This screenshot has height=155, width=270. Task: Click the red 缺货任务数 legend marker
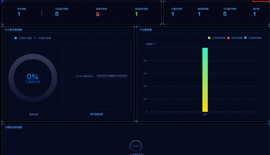[x=228, y=38]
